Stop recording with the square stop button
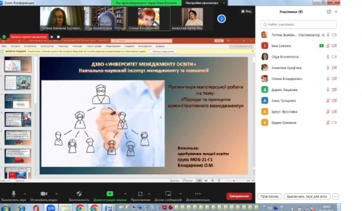 (58, 37)
